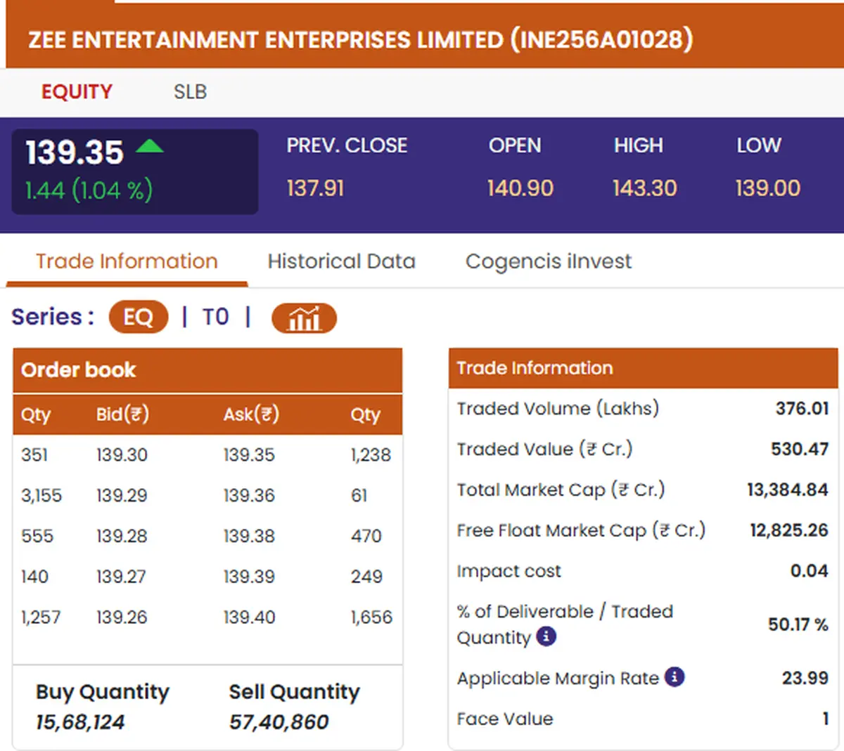
Task: Select the T0 series link
Action: [216, 317]
